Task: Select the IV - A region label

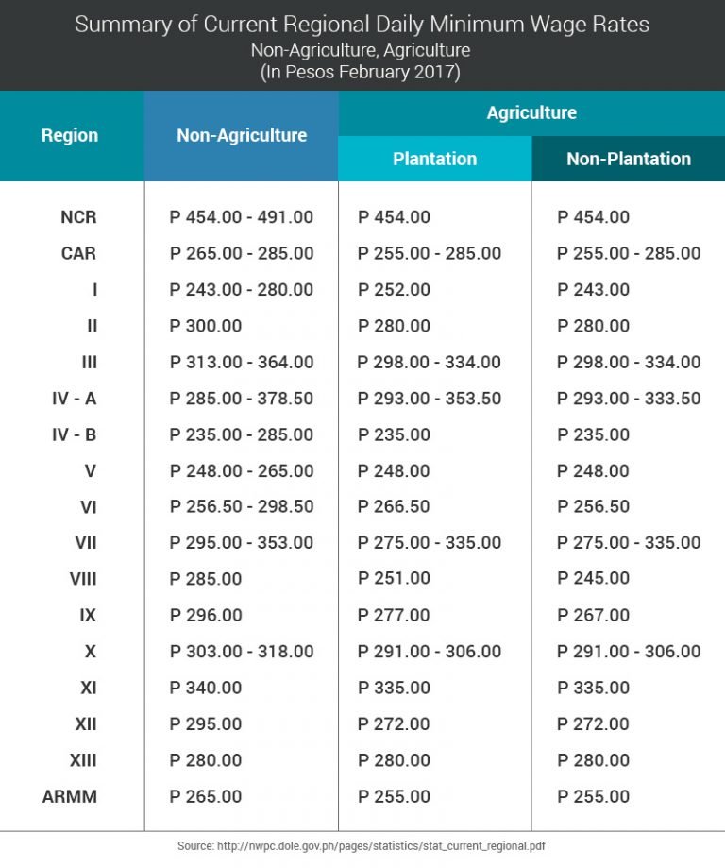Action: pyautogui.click(x=74, y=399)
